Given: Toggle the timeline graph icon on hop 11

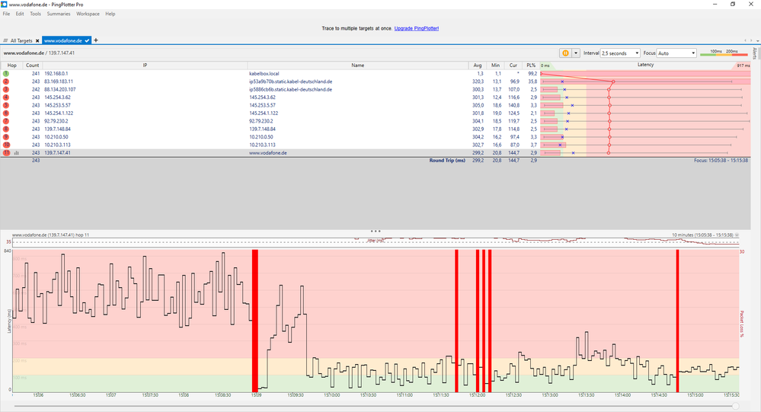Looking at the screenshot, I should [17, 153].
